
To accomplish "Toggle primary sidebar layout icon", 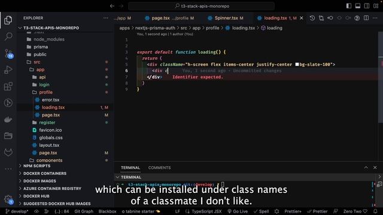I will click(349, 6).
